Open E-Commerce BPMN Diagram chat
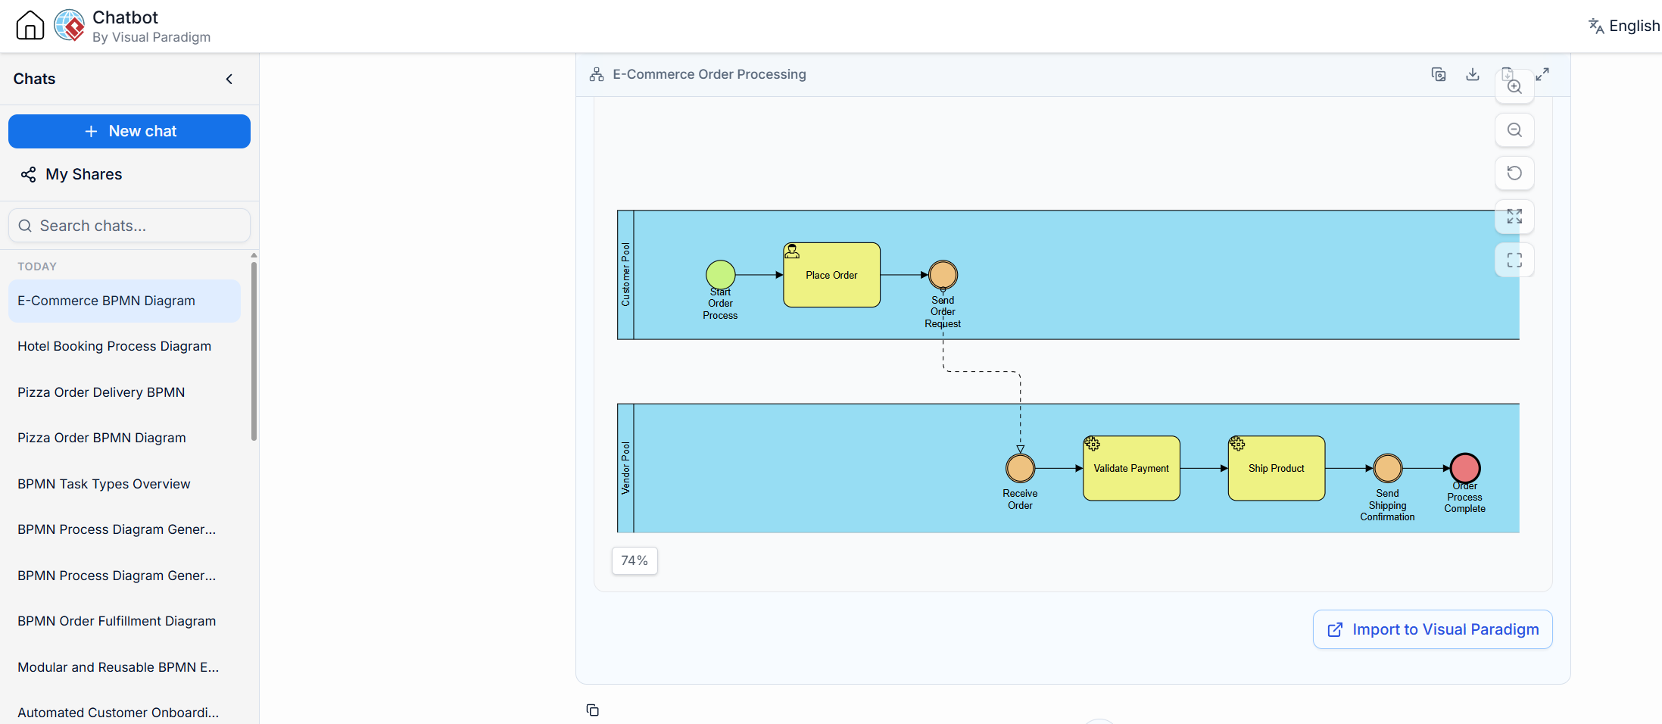Viewport: 1662px width, 724px height. tap(124, 301)
